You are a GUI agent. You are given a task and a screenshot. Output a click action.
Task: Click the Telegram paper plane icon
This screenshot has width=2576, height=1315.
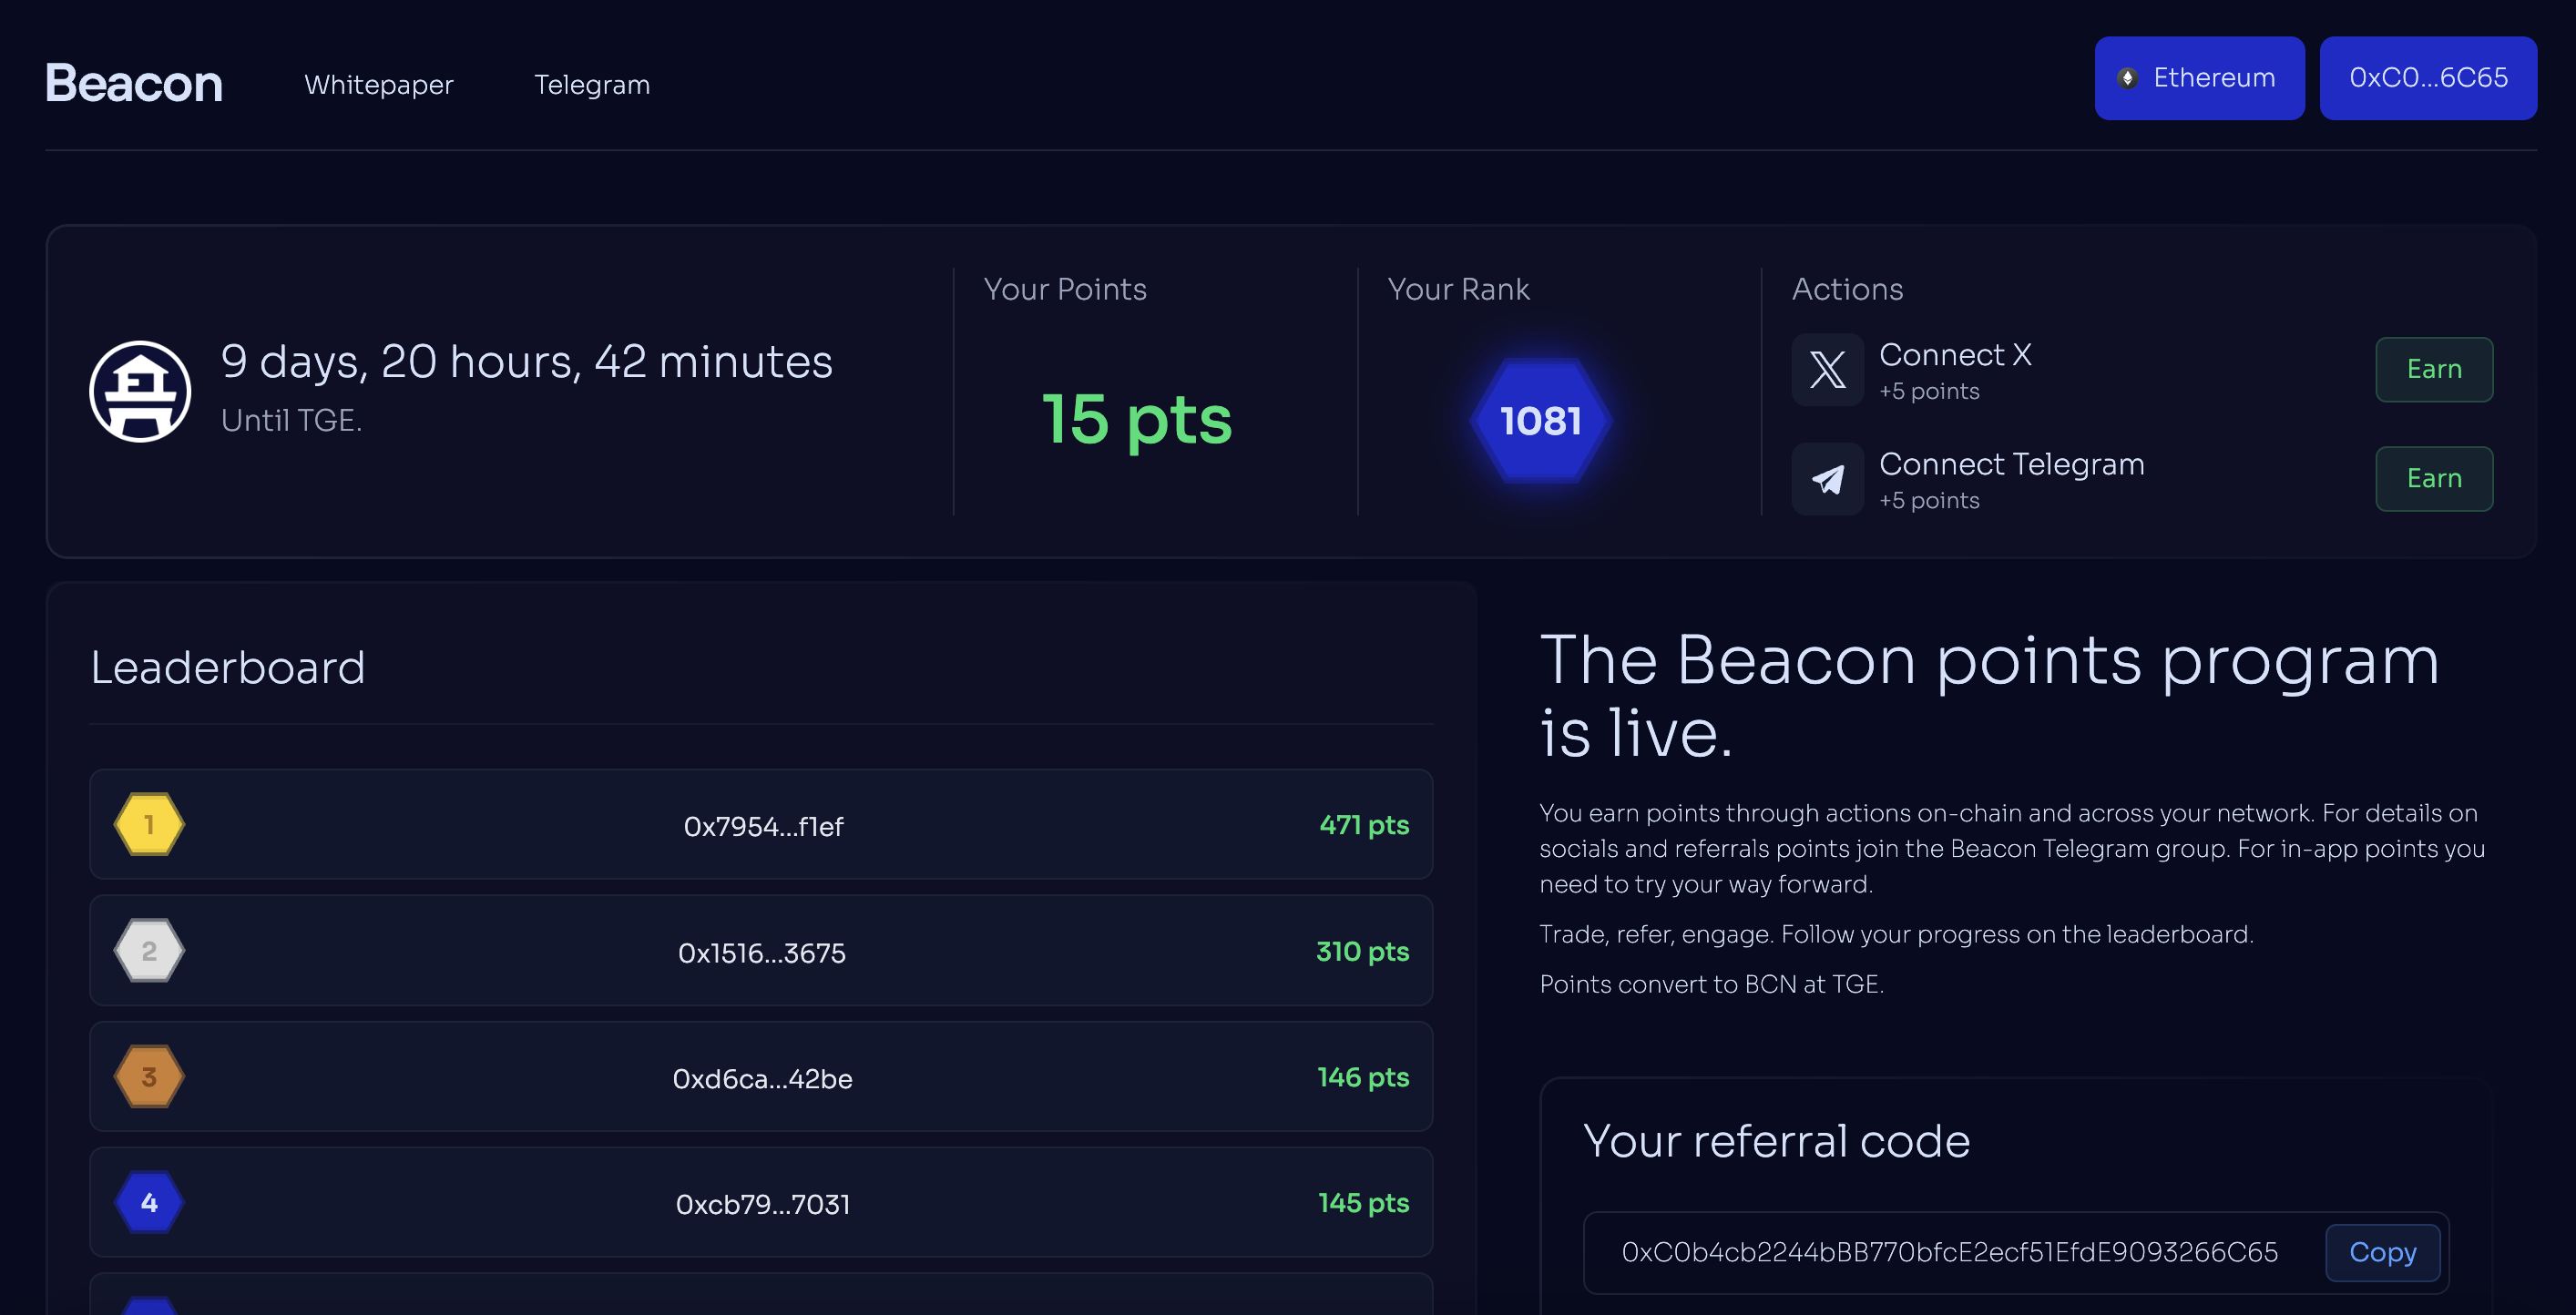[1827, 479]
